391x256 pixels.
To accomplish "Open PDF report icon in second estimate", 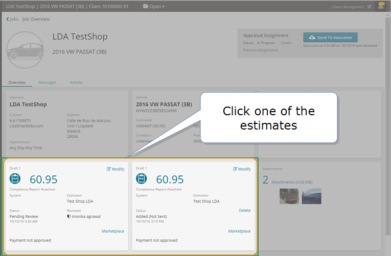I will point(141,179).
